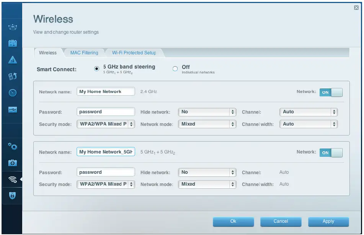This screenshot has height=235, width=364.
Task: Open Security mode dropdown for 2.4 GHz network
Action: coord(106,124)
